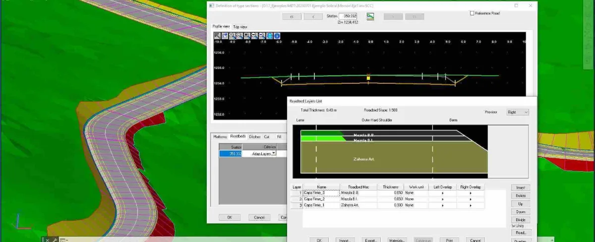This screenshot has height=242, width=595.
Task: Expand Right Overlap arrow for Capa Firme_3
Action: [x=471, y=193]
